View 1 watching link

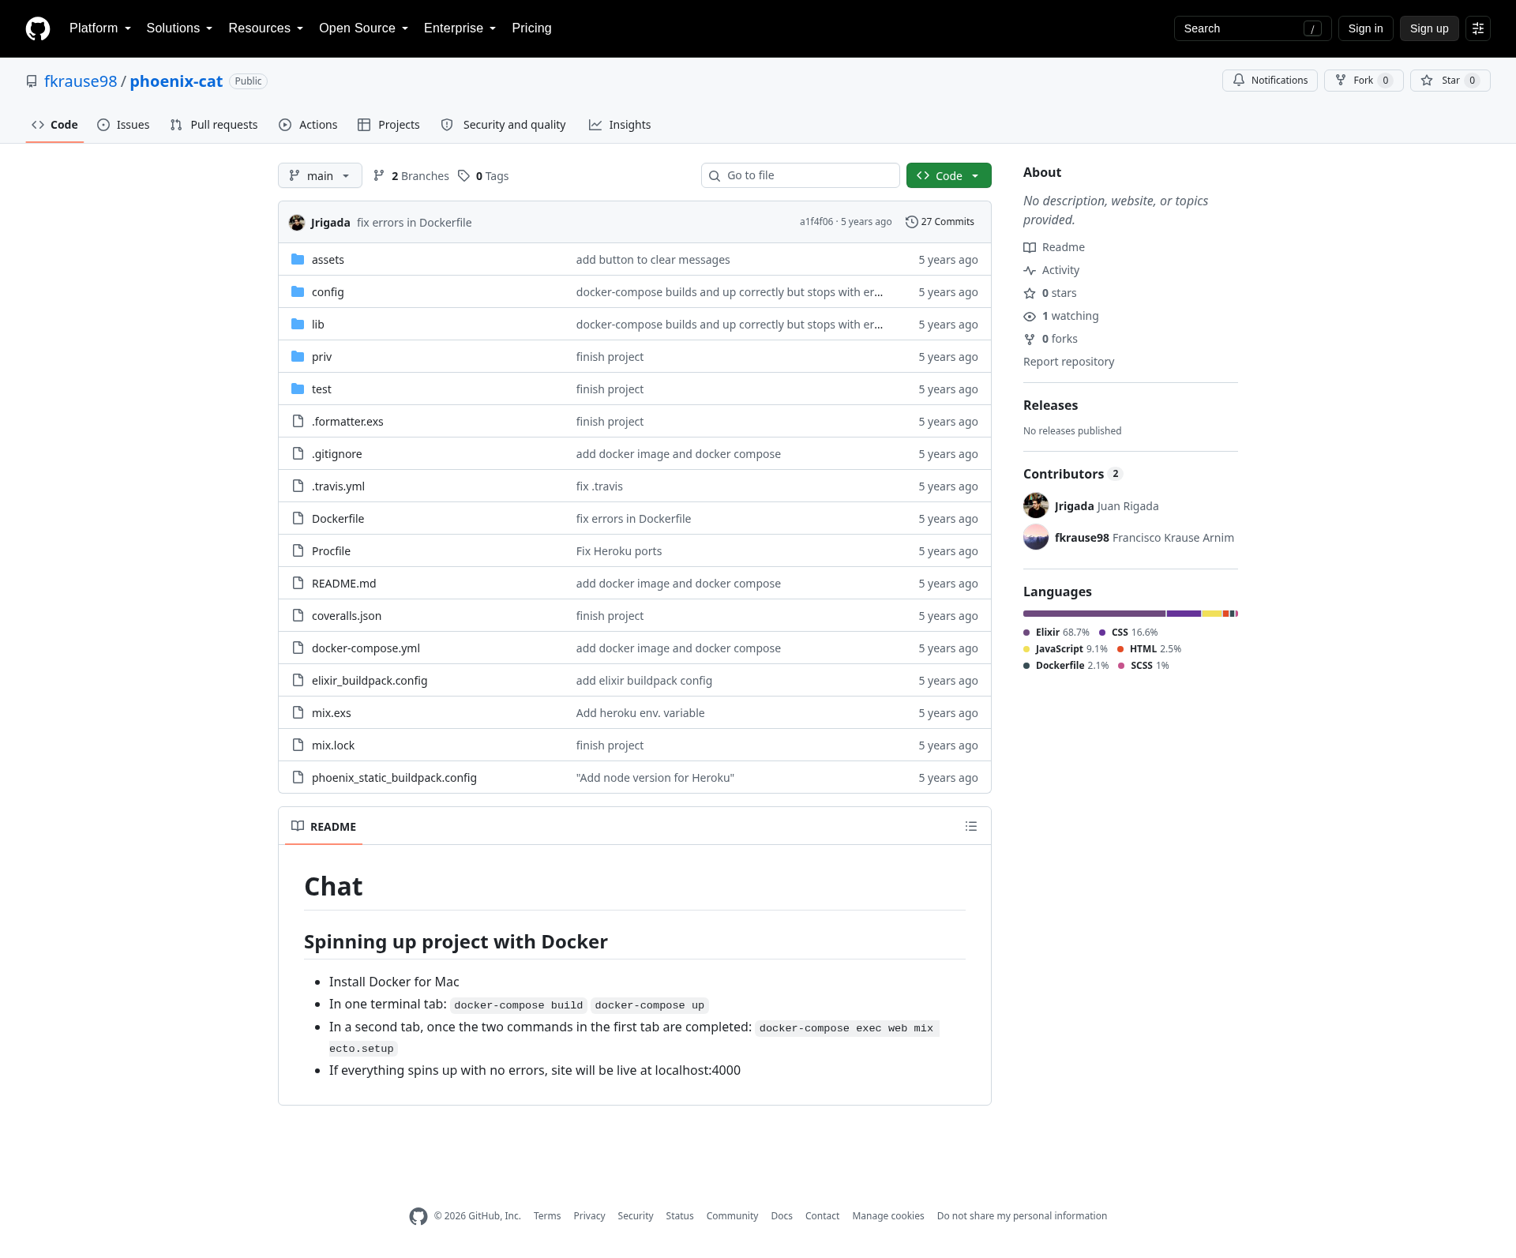pos(1061,316)
